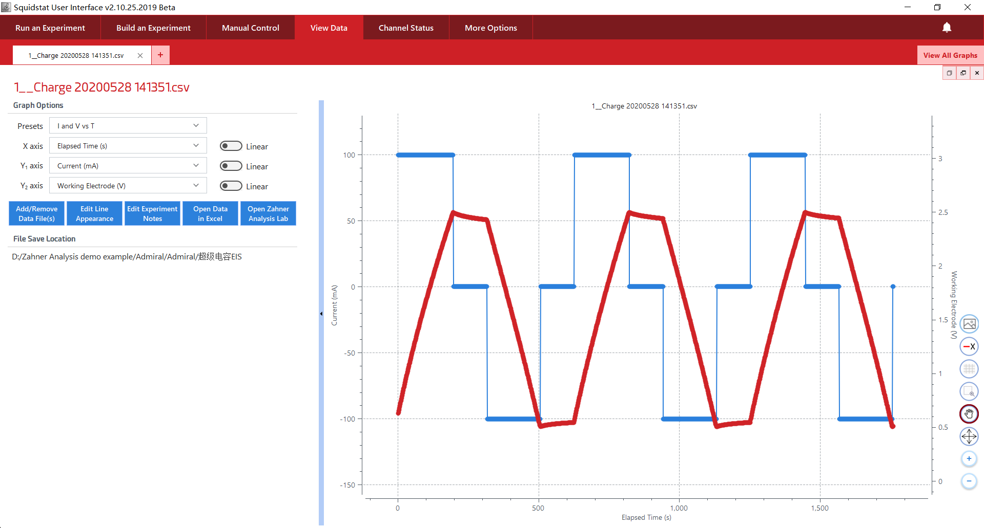Viewport: 984px width, 528px height.
Task: Click the fit-all arrows icon
Action: coord(969,436)
